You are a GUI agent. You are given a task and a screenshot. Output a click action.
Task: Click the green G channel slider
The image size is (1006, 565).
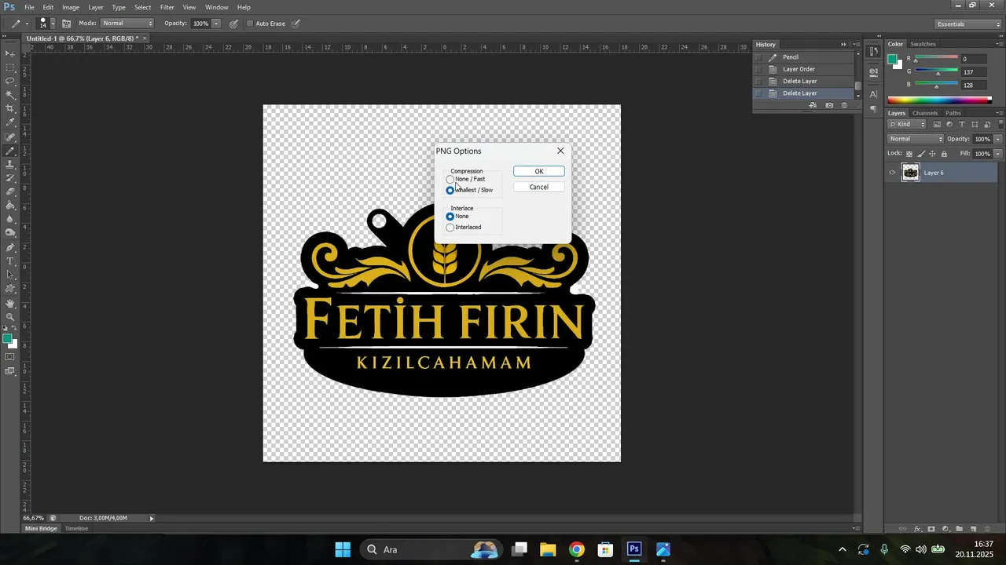pyautogui.click(x=937, y=72)
